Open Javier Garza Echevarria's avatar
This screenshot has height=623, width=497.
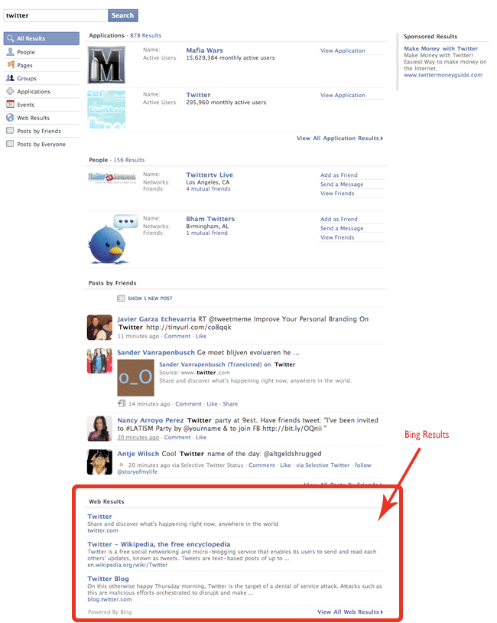tap(99, 328)
